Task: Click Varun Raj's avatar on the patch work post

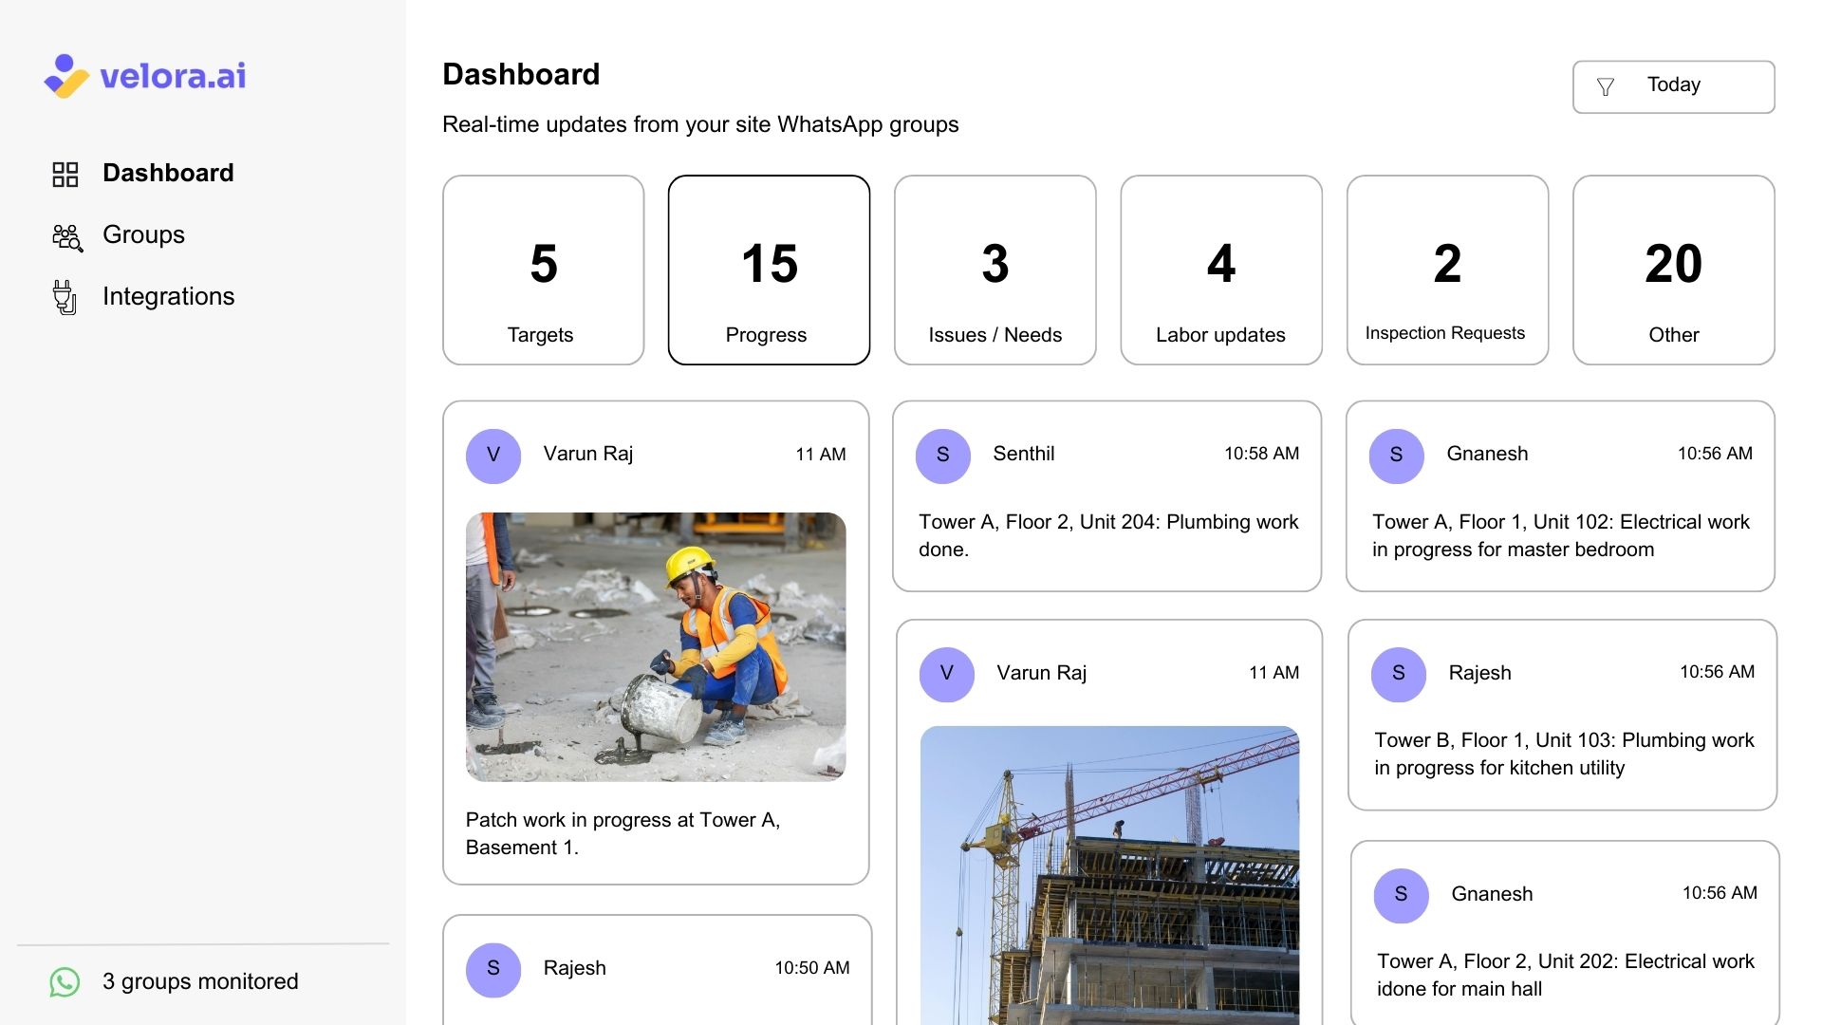Action: pyautogui.click(x=493, y=456)
